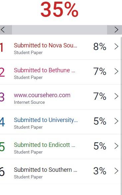Open www.coursehero.com internet source
The width and height of the screenshot is (122, 195).
42,95
